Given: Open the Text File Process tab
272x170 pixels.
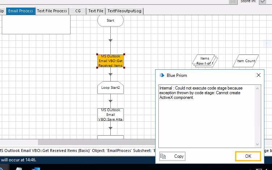Looking at the screenshot, I should pyautogui.click(x=52, y=11).
